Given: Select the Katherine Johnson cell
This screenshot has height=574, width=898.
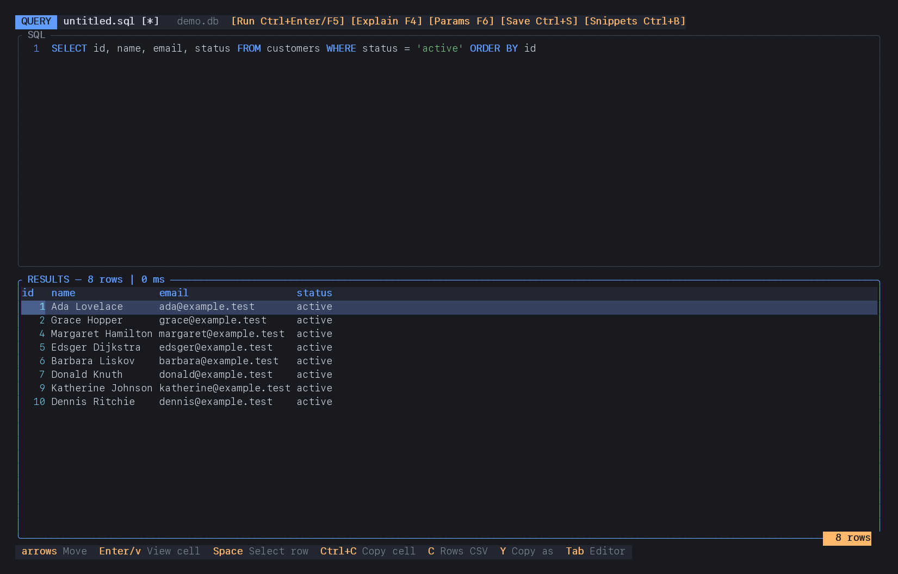Looking at the screenshot, I should tap(102, 388).
